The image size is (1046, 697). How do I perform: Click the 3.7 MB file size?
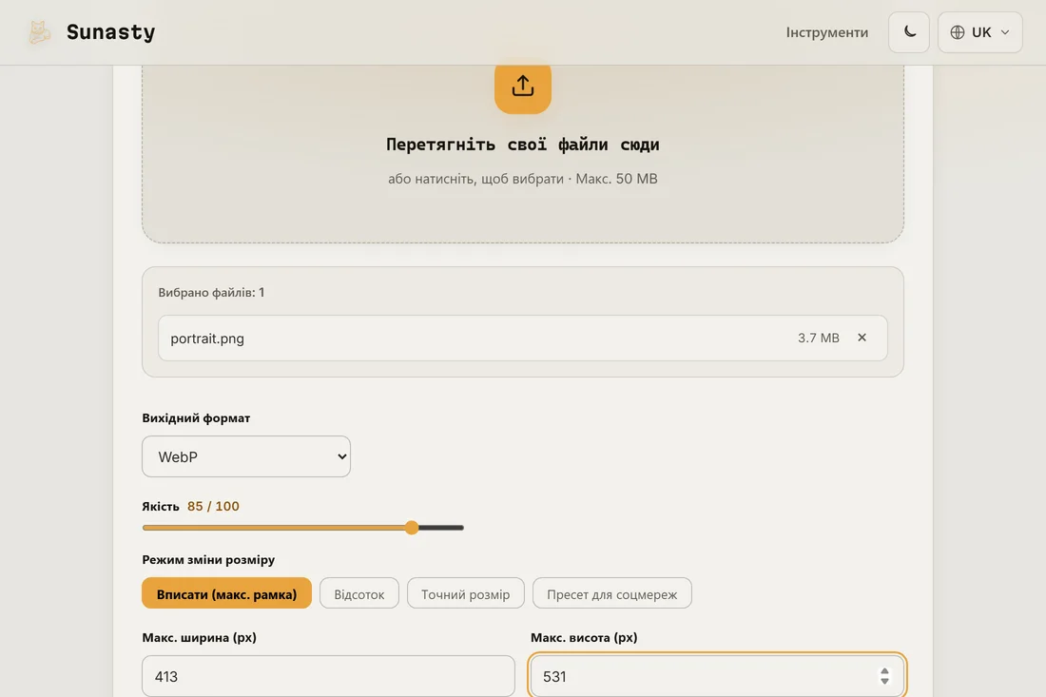[x=818, y=338]
